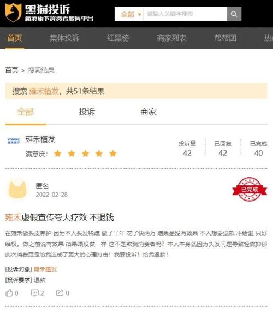Go to 红黑榜 in the nav bar
Screen dimensions: 273x311
click(118, 38)
